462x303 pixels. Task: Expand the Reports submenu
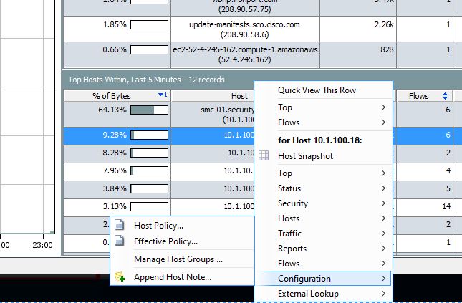[x=324, y=248]
